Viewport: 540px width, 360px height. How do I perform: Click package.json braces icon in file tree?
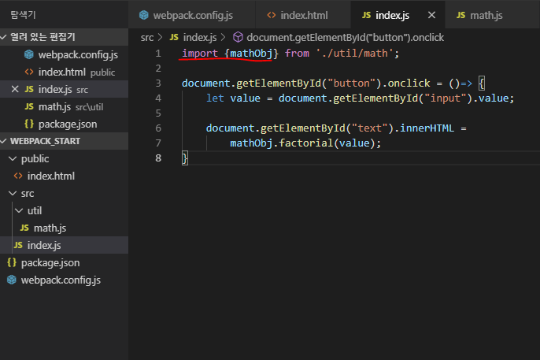point(11,262)
